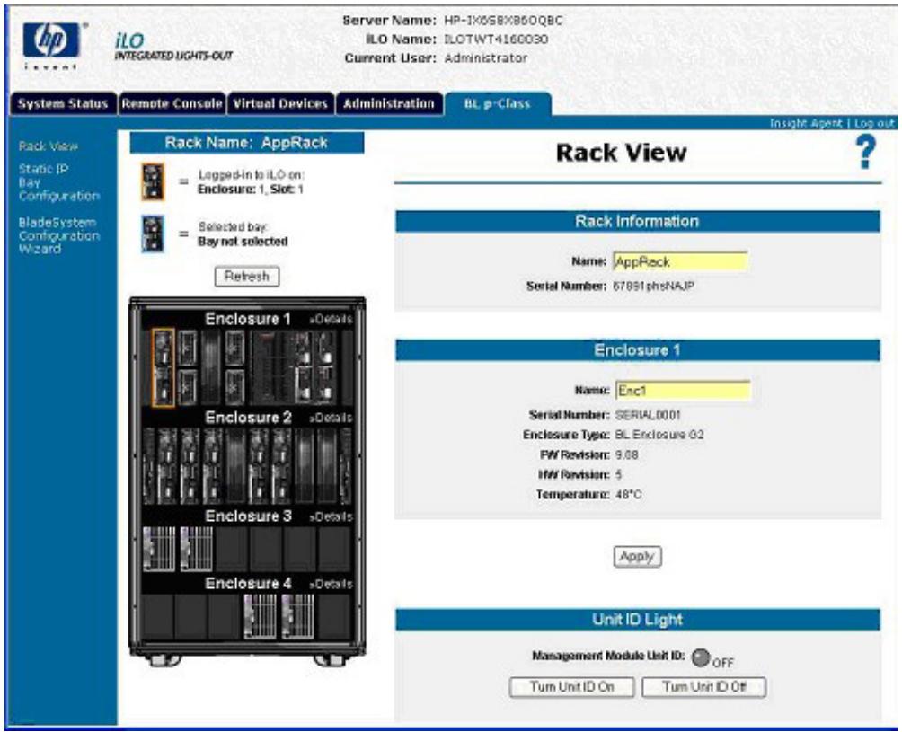
Task: Click Turn Unit ID Off
Action: [704, 687]
